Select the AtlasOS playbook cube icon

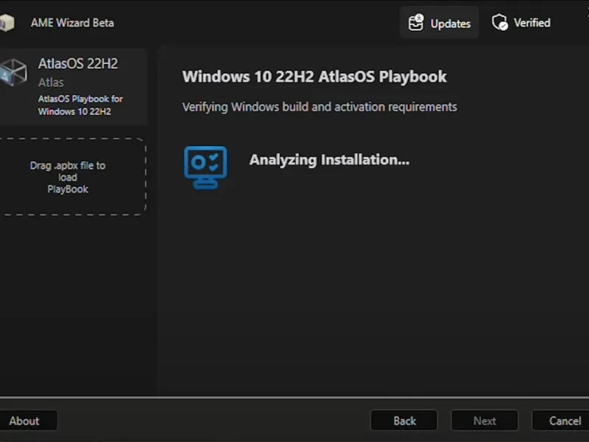14,72
